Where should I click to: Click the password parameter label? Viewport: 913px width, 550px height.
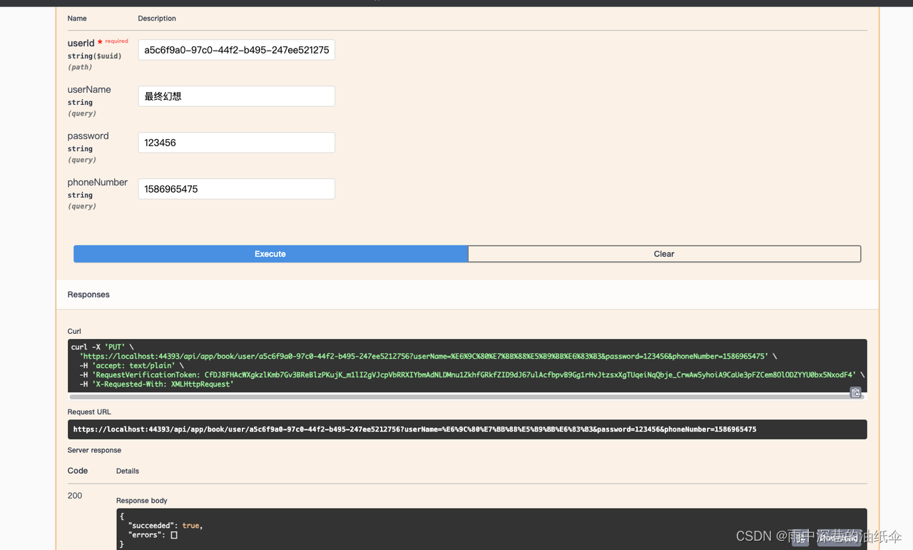[x=88, y=136]
